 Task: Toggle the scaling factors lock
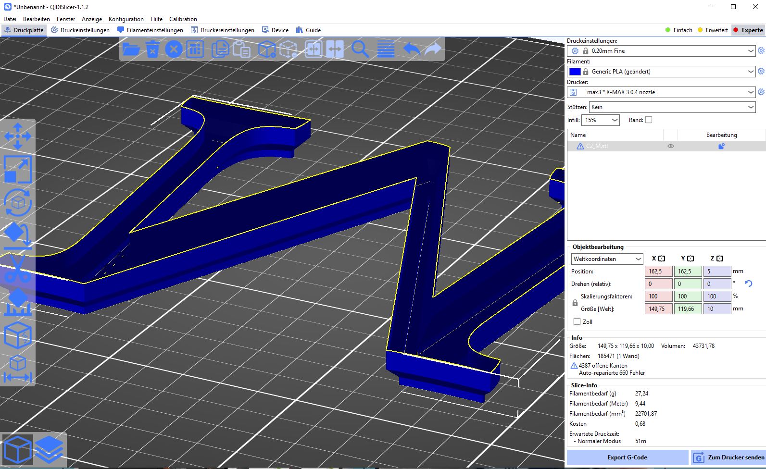click(575, 303)
